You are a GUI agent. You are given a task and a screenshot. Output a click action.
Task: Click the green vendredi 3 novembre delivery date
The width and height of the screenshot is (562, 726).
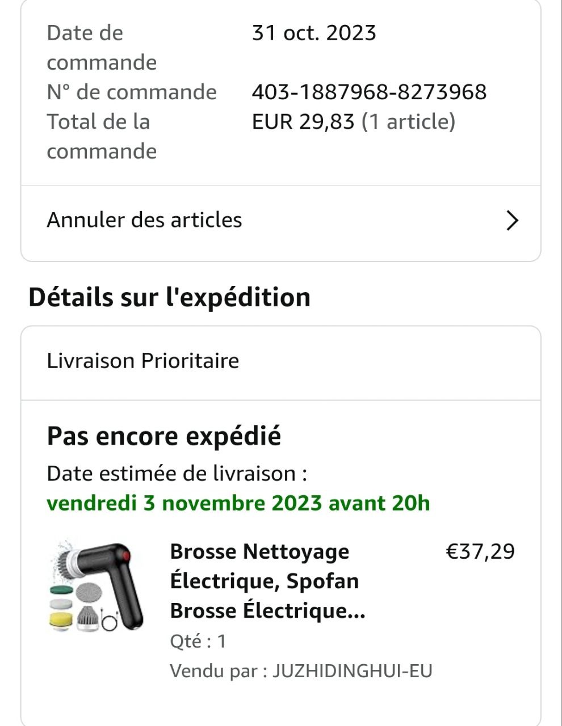point(238,503)
